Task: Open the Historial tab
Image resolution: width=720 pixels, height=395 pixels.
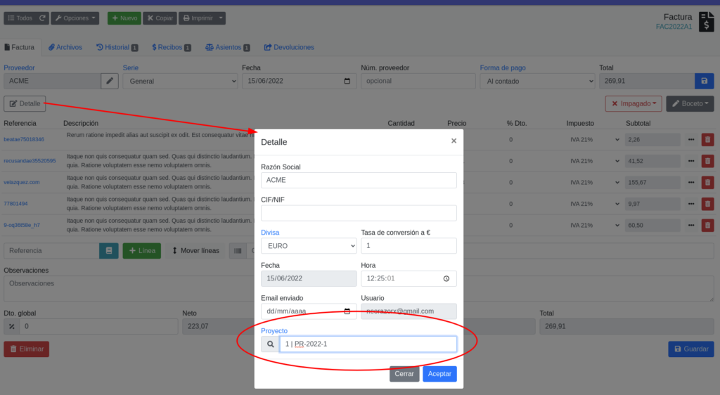Action: [x=117, y=47]
